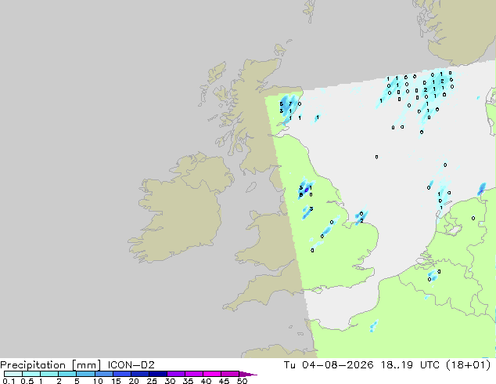The image size is (496, 384).
Task: Select the 20 to 25 mm legend swatch
Action: point(139,374)
